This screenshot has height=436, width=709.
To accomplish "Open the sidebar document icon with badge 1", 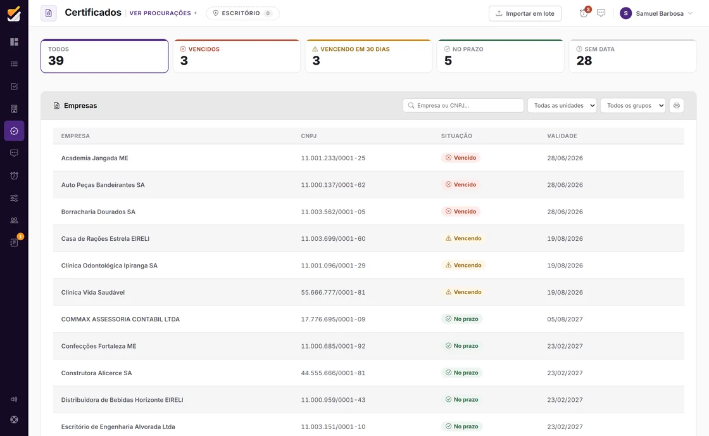I will (x=14, y=243).
